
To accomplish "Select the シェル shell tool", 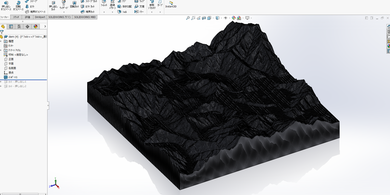I will tap(122, 11).
